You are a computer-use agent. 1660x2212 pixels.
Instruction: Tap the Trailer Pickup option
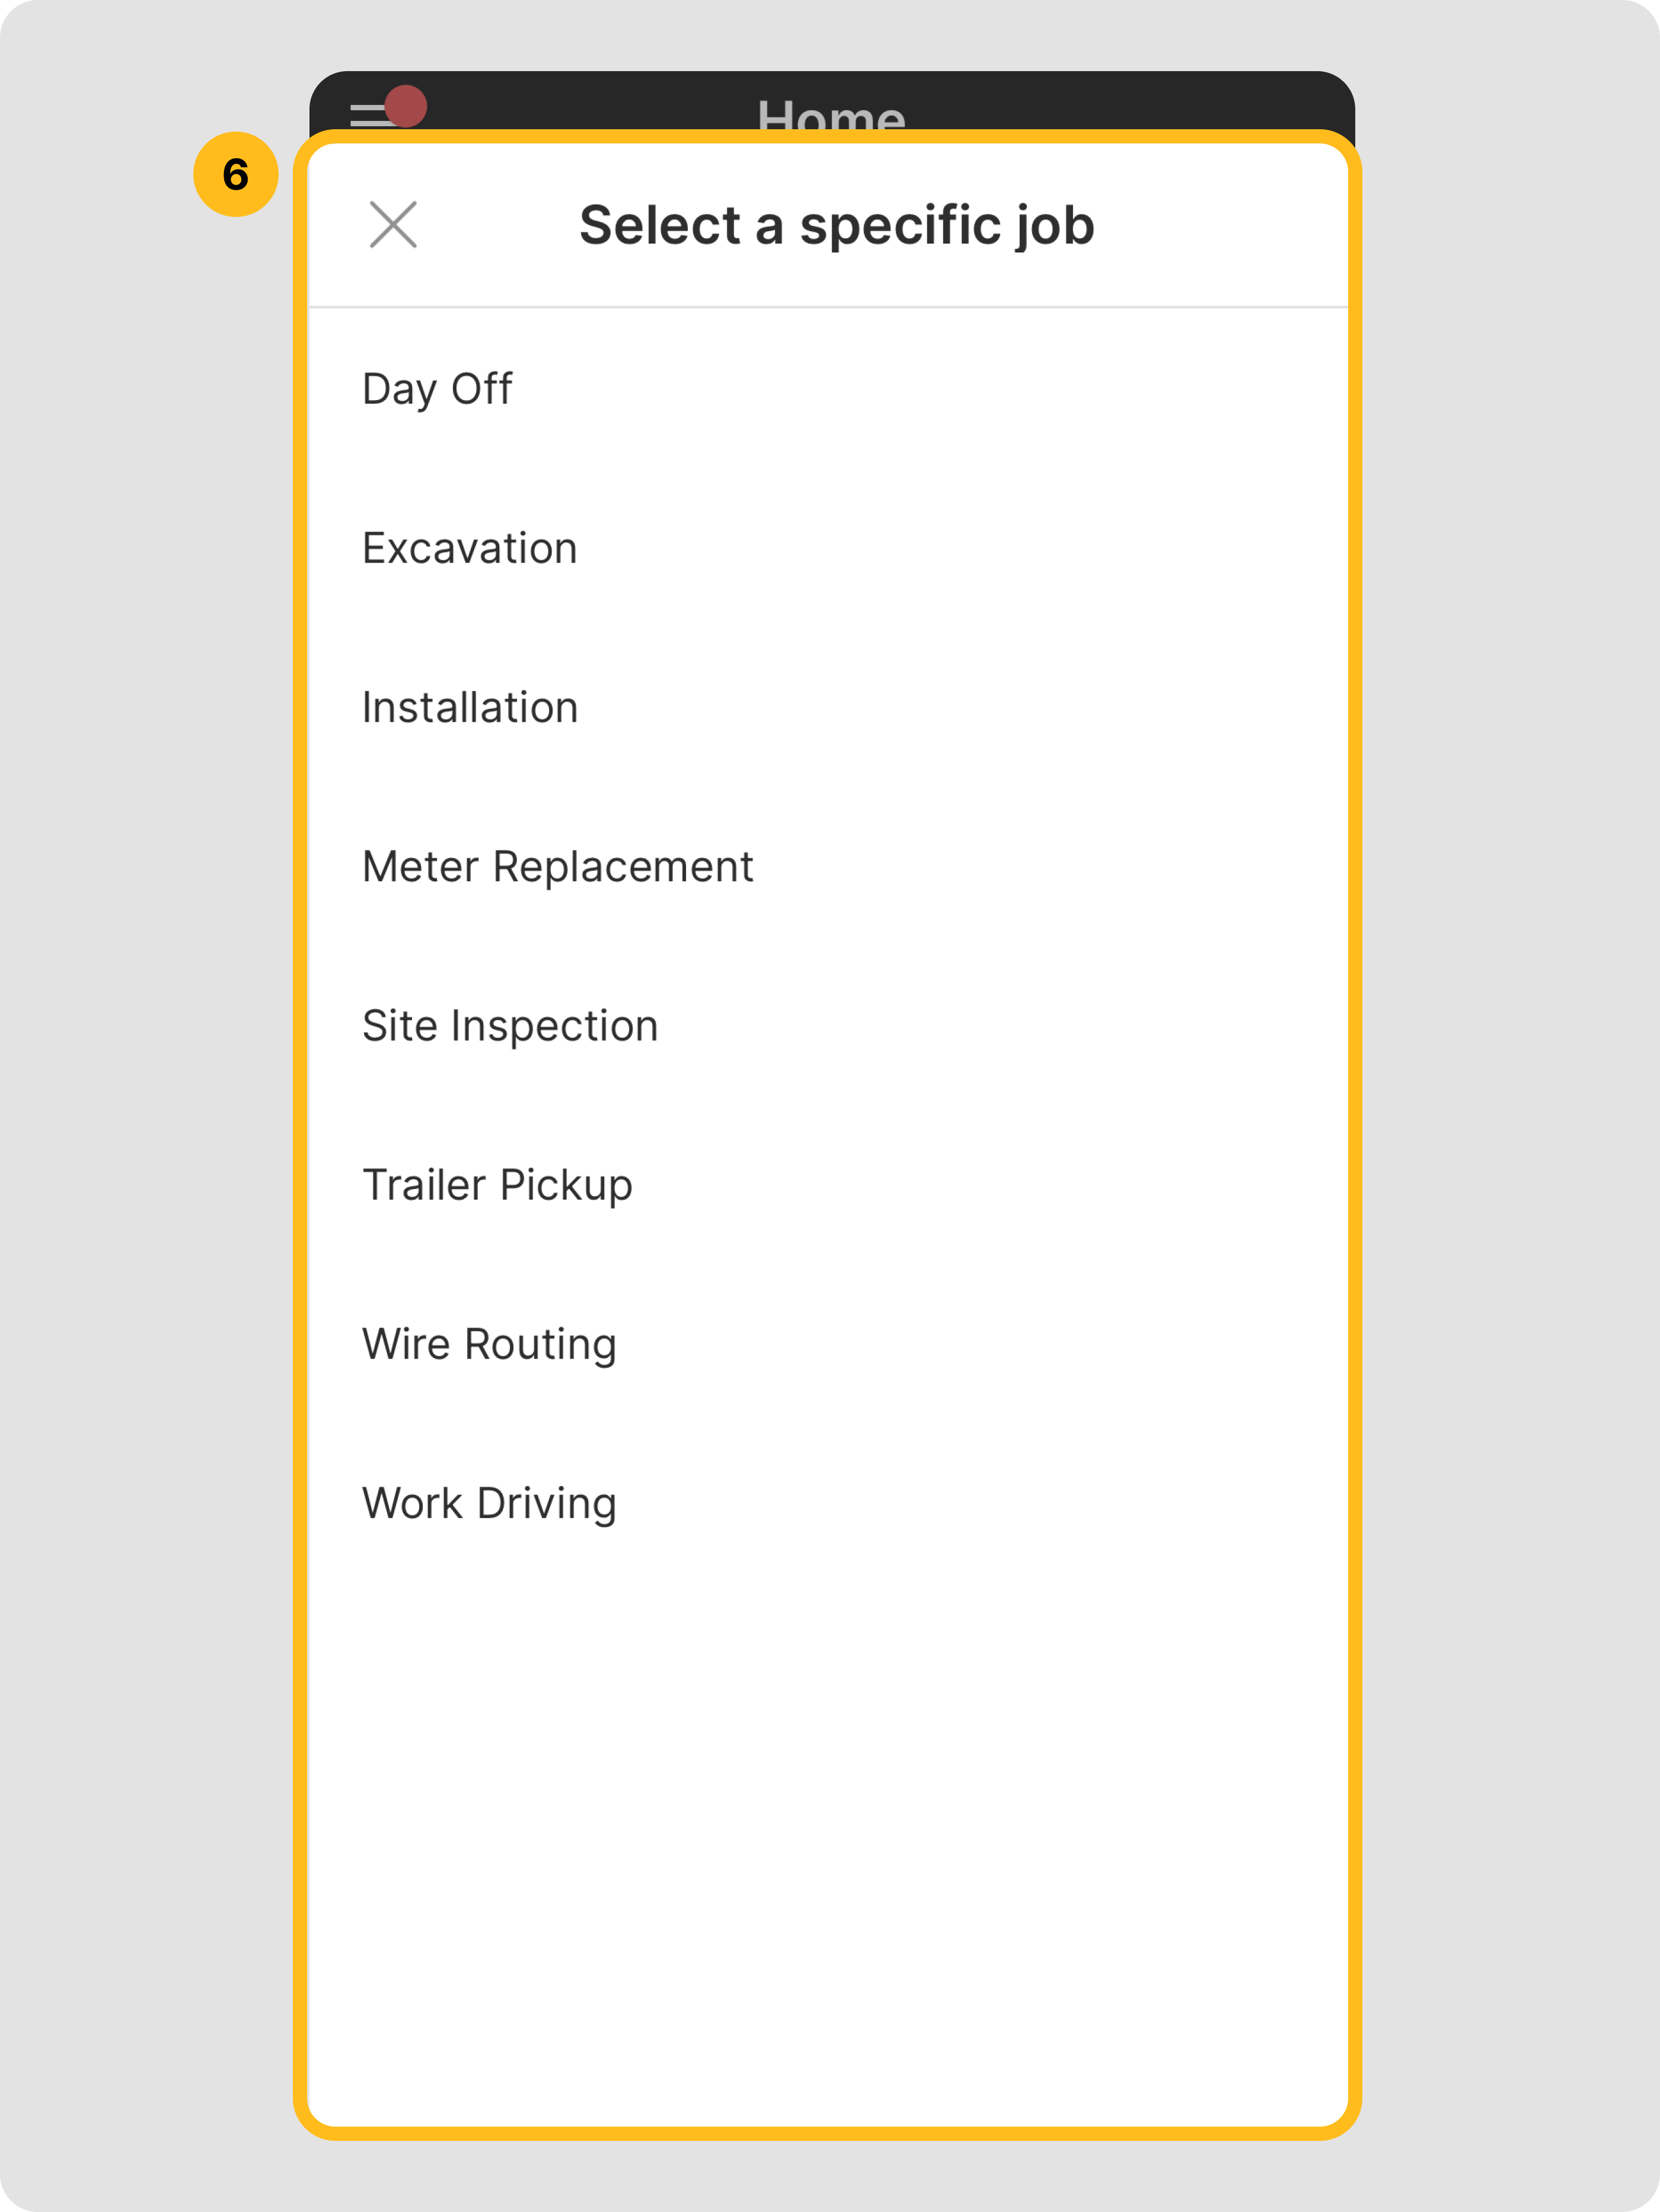click(497, 1184)
